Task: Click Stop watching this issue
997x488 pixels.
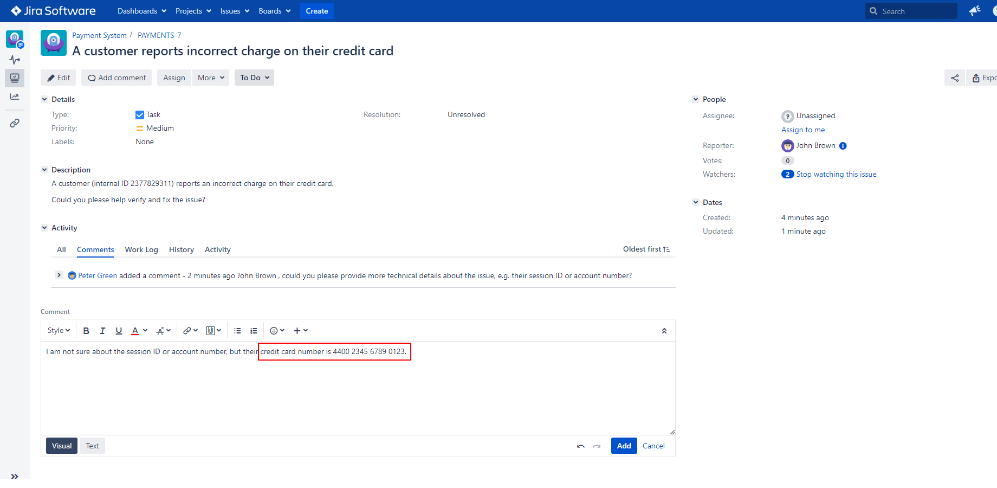Action: (x=837, y=174)
